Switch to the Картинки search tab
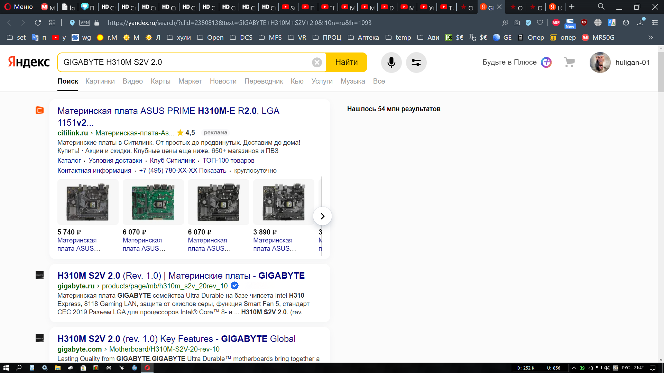The height and width of the screenshot is (373, 664). click(x=100, y=81)
